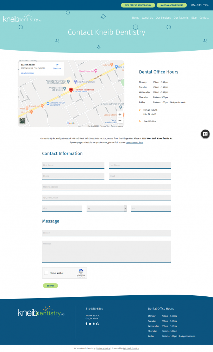The image size is (213, 352).
Task: Submit the contact form
Action: [50, 285]
